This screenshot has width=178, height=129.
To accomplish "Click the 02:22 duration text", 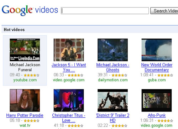I will point(103,125).
